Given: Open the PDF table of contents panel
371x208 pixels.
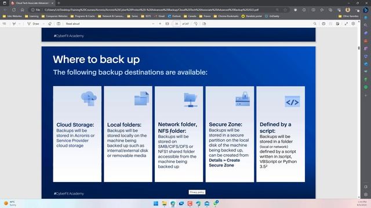Looking at the screenshot, I should [x=4, y=24].
